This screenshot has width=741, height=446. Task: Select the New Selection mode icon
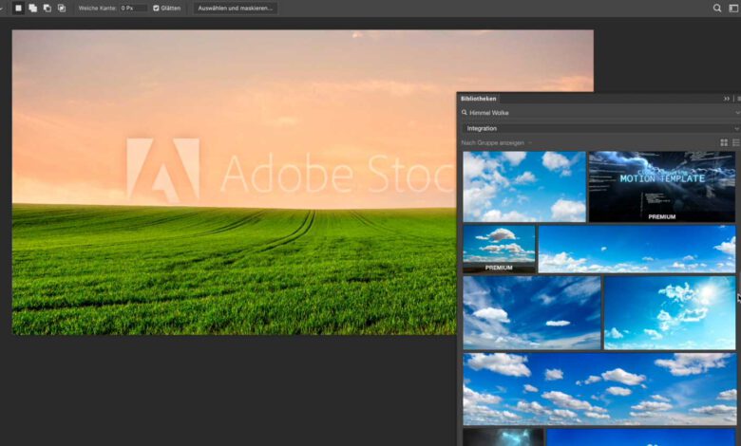(x=18, y=8)
